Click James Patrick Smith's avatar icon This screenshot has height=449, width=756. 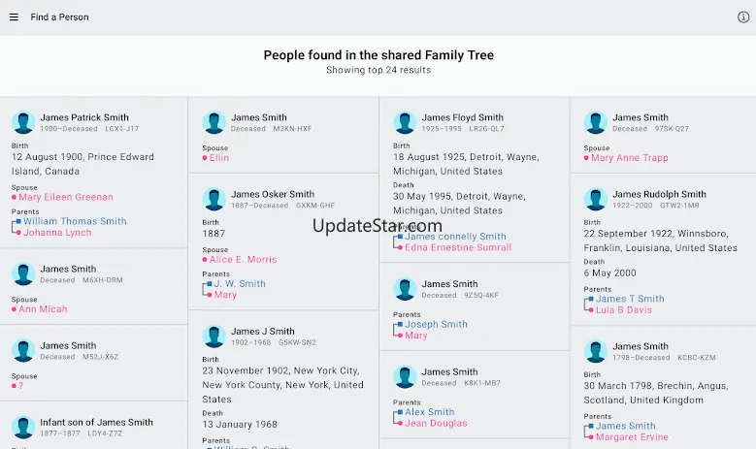pyautogui.click(x=23, y=122)
